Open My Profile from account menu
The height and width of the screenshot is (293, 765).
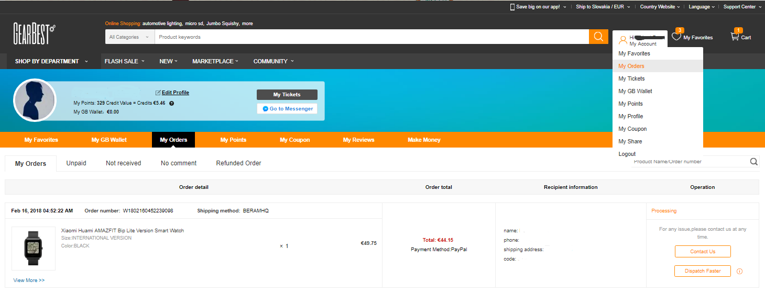click(x=658, y=116)
